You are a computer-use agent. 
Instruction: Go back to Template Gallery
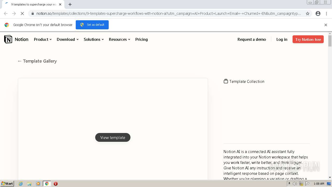click(x=37, y=61)
